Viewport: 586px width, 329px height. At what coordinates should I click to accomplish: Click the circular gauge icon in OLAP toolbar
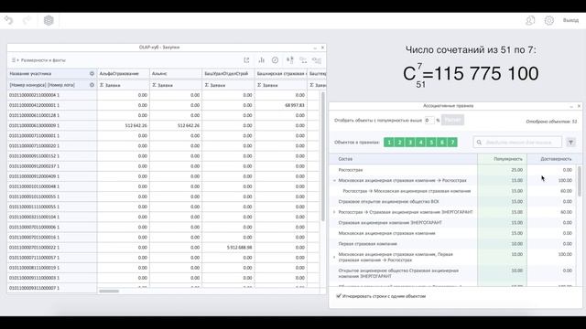[x=275, y=60]
